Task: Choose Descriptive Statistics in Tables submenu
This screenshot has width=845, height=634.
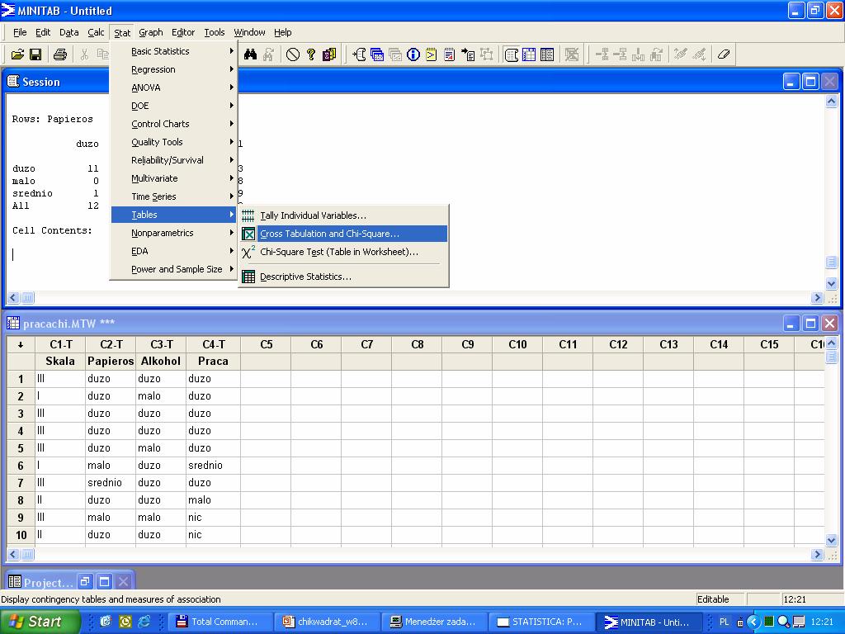Action: (x=343, y=277)
